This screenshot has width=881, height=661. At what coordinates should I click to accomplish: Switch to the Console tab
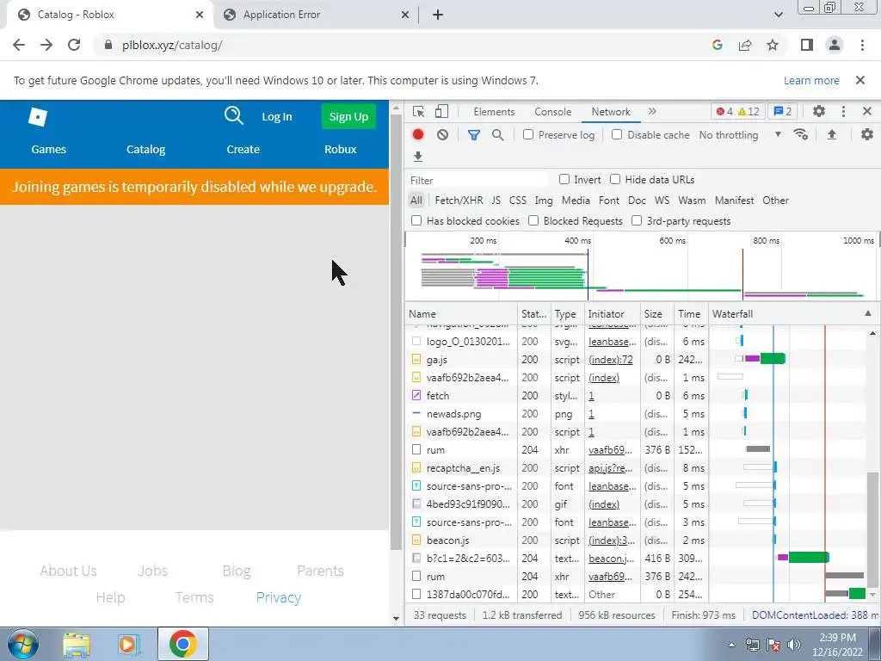(x=553, y=111)
